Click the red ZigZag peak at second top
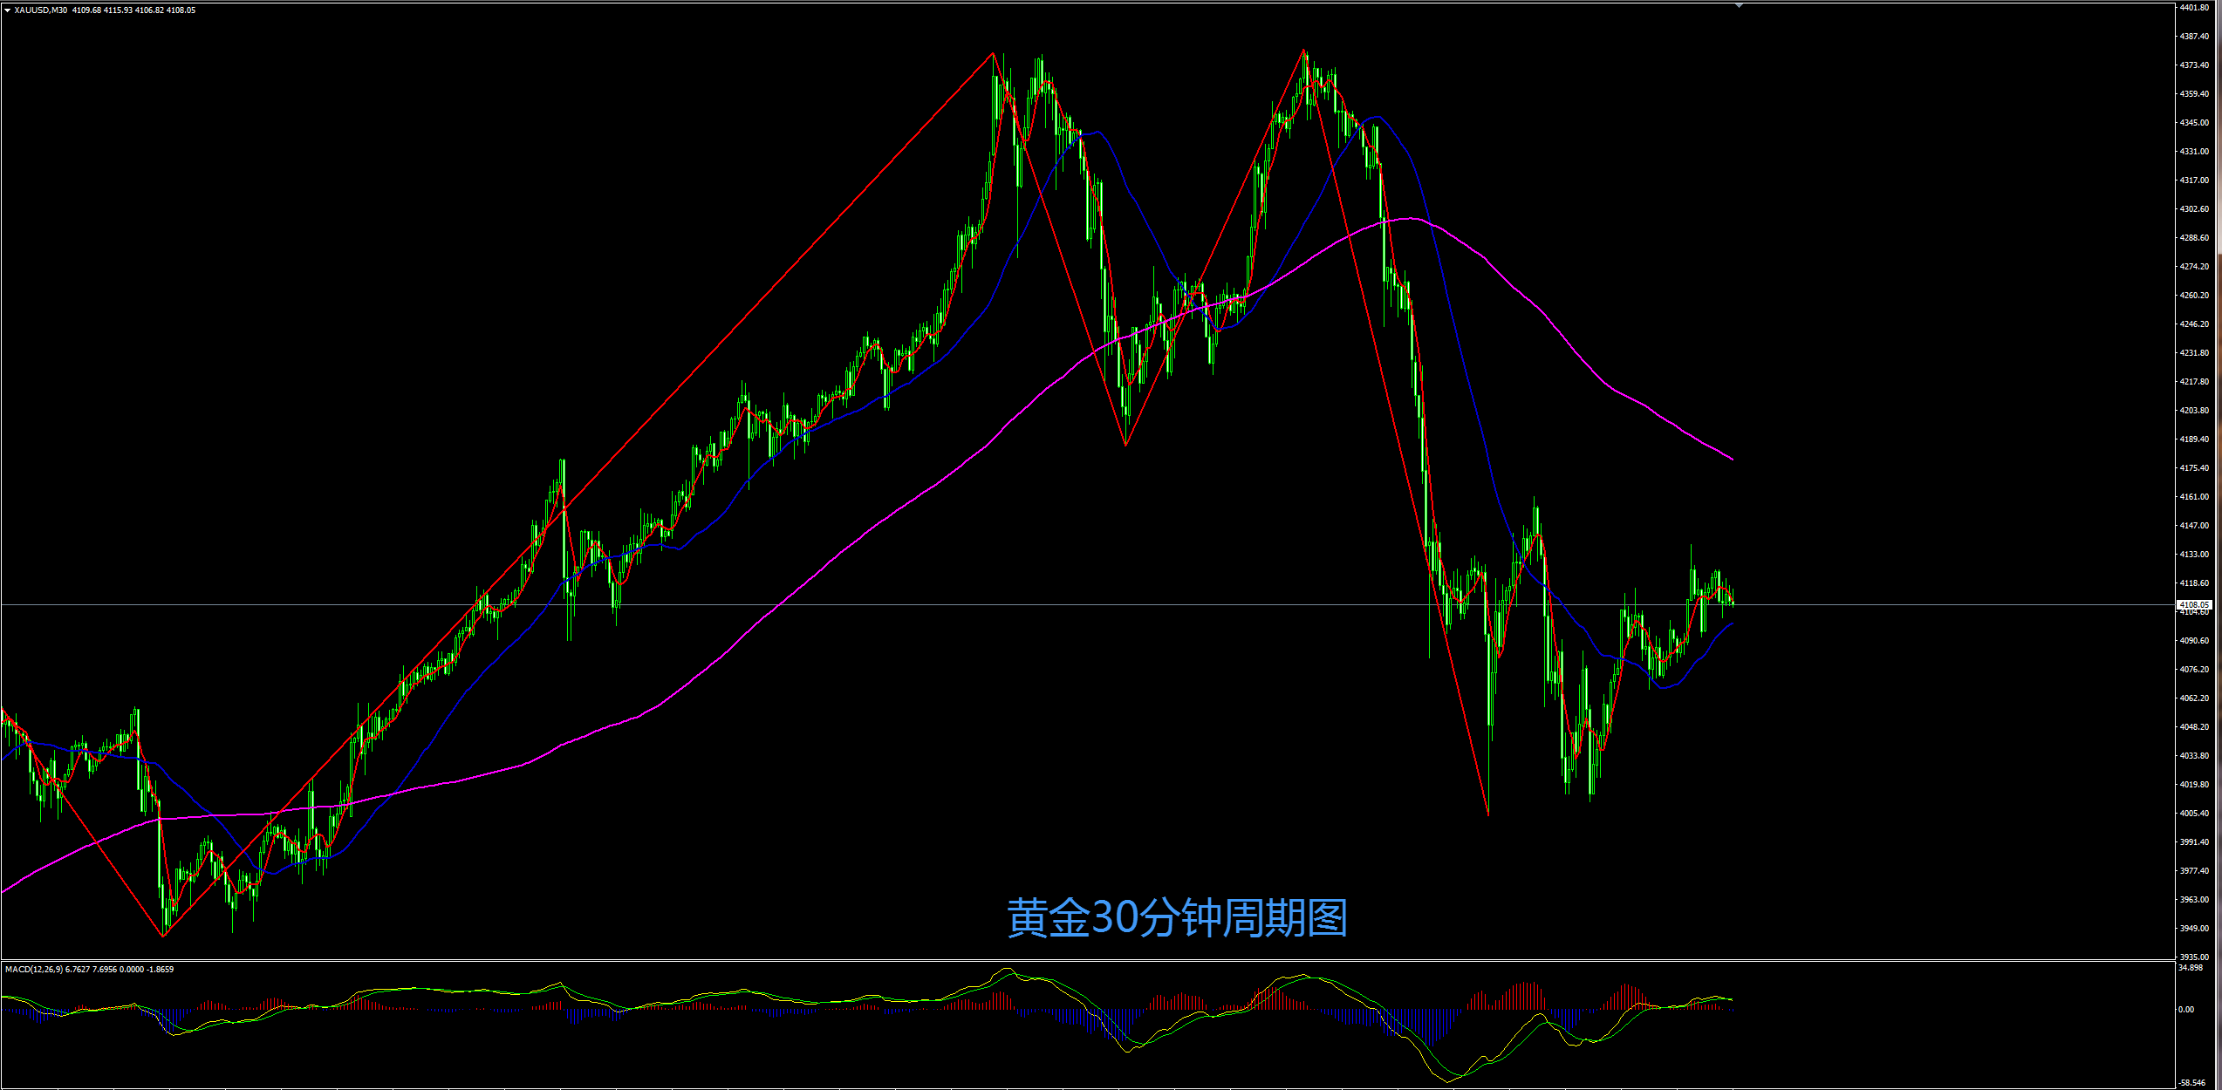This screenshot has width=2222, height=1090. [1304, 51]
